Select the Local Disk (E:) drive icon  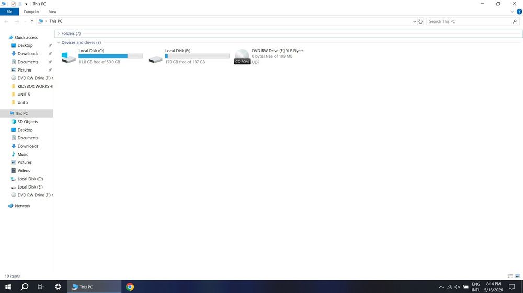(x=155, y=59)
